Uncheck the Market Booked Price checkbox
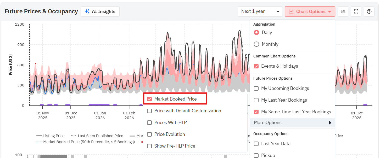380x158 pixels. (x=149, y=99)
